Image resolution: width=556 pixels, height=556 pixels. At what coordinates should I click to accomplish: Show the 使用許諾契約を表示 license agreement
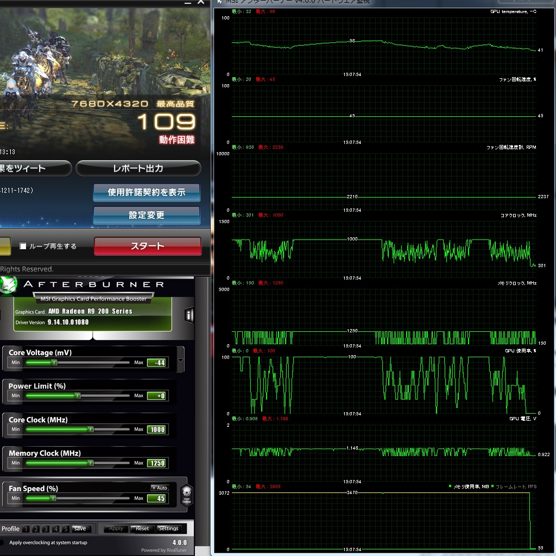(146, 192)
